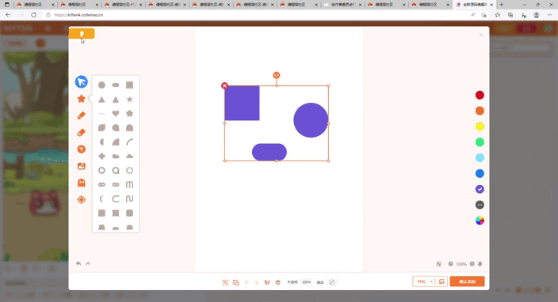This screenshot has height=302, width=558.
Task: Choose the blue color swatch
Action: 480,174
